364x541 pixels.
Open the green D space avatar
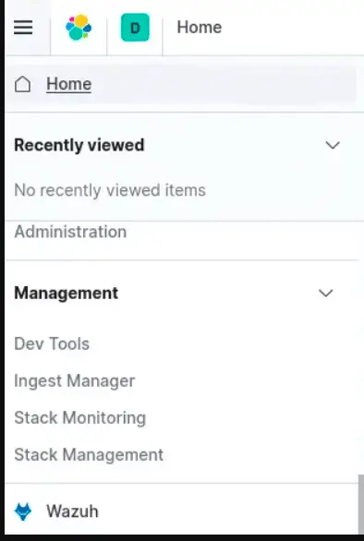[135, 28]
